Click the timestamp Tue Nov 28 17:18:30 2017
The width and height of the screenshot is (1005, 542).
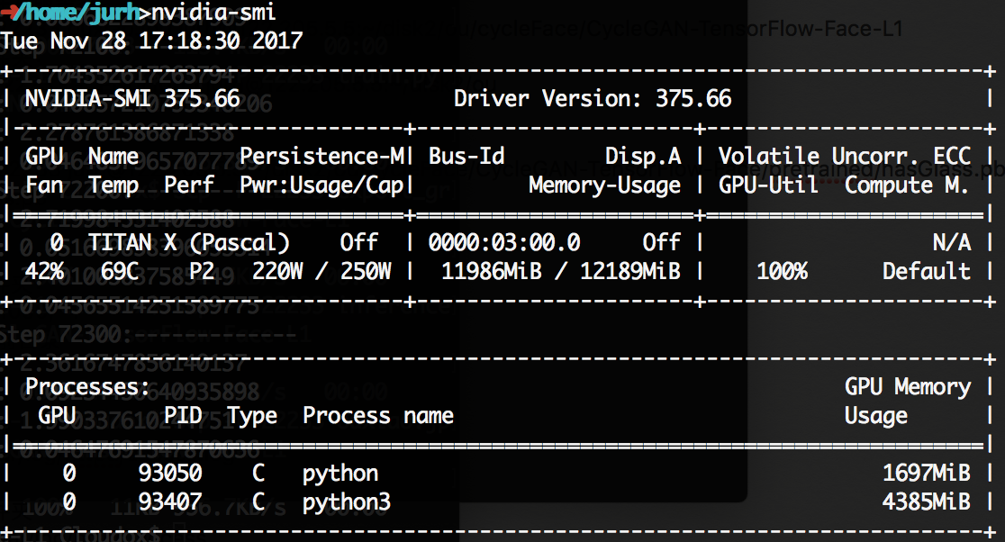(151, 41)
